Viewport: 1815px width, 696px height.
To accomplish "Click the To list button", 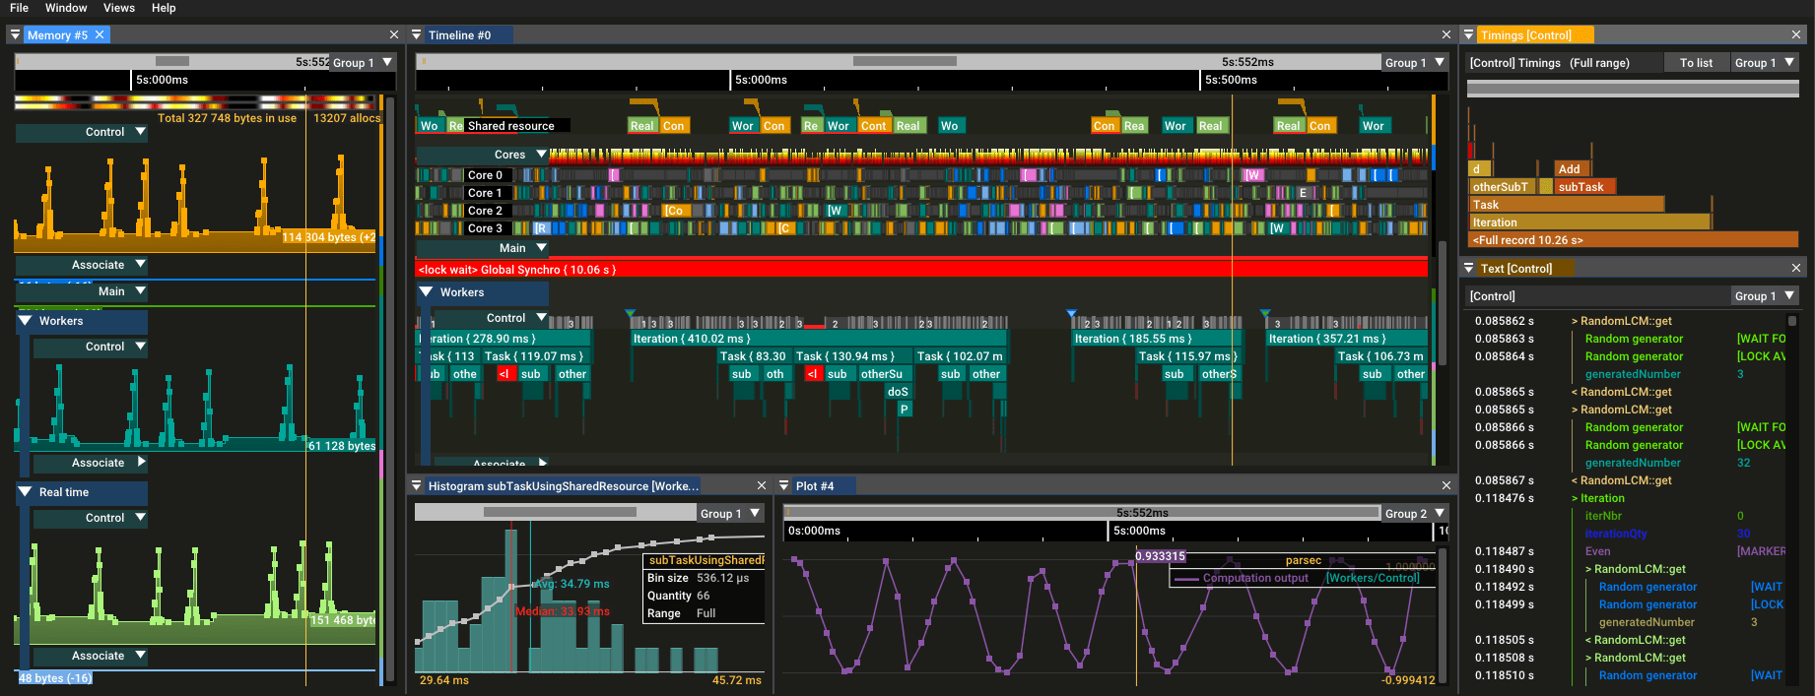I will click(1696, 62).
